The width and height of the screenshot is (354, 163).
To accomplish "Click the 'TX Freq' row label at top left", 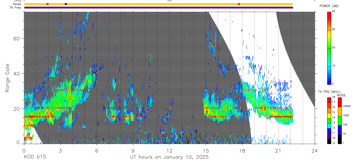I will coord(16,7).
